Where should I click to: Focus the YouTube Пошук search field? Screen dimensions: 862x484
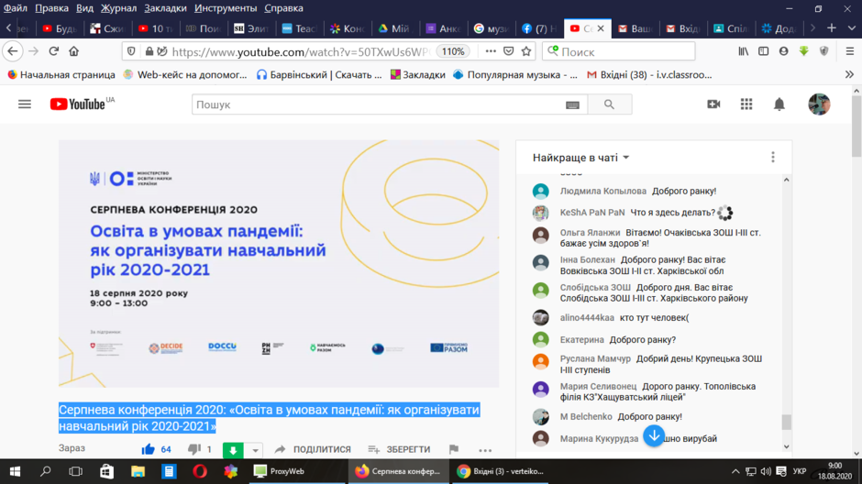[x=380, y=104]
